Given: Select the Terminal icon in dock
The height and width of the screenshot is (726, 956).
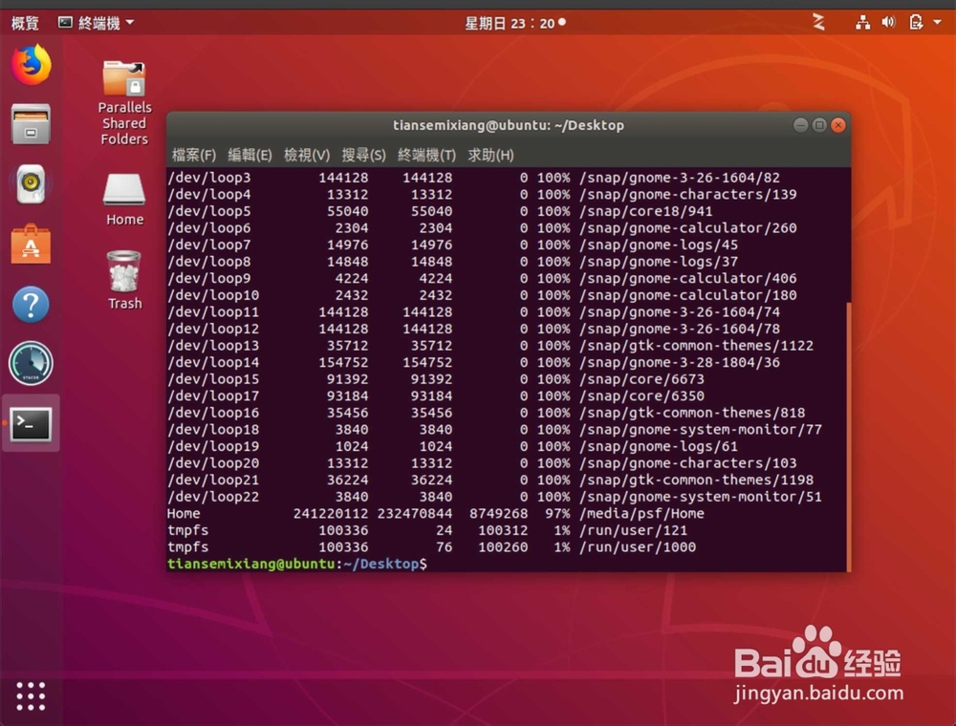Looking at the screenshot, I should 31,423.
